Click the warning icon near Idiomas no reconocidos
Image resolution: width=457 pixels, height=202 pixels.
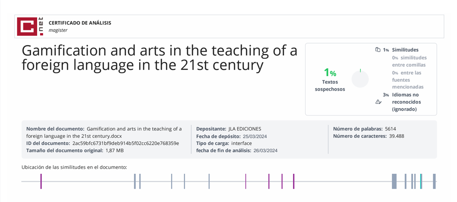(378, 102)
